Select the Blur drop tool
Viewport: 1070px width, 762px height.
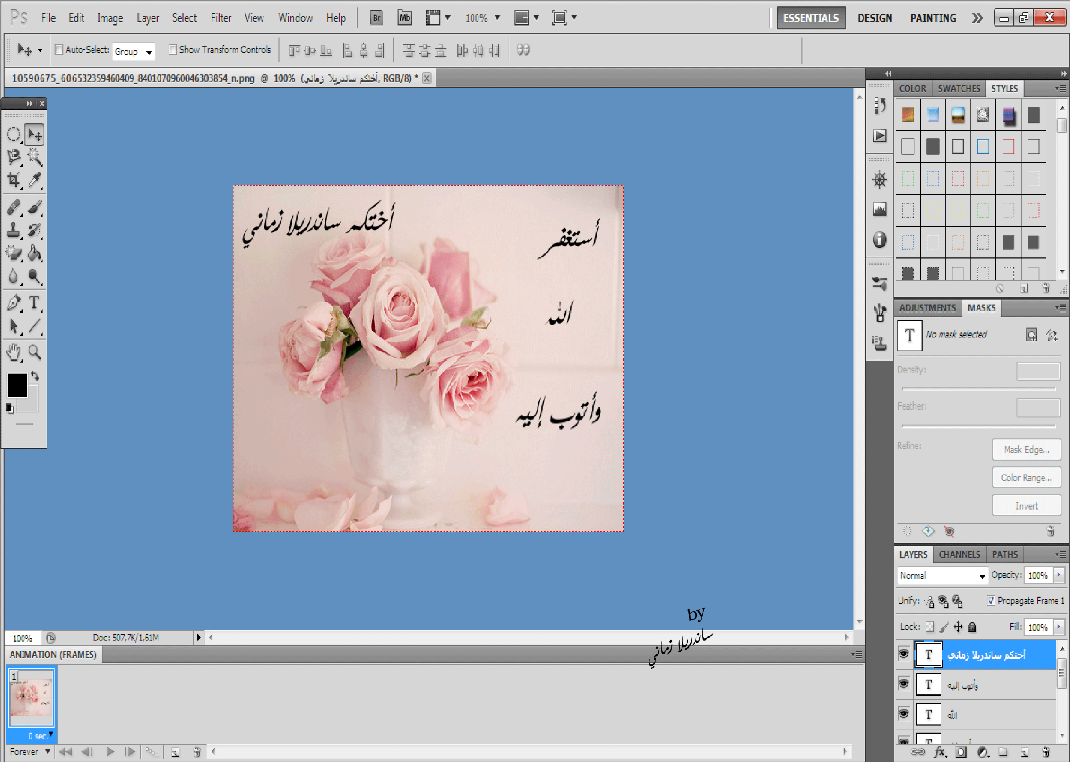13,276
